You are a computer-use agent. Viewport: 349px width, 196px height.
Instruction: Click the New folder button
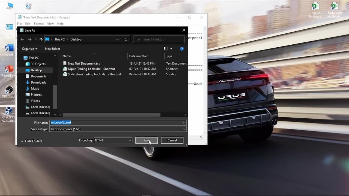[52, 48]
